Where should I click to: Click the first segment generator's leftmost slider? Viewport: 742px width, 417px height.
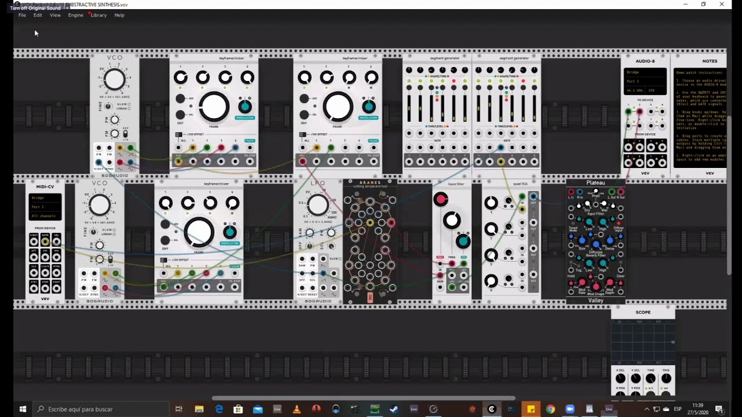pos(409,107)
